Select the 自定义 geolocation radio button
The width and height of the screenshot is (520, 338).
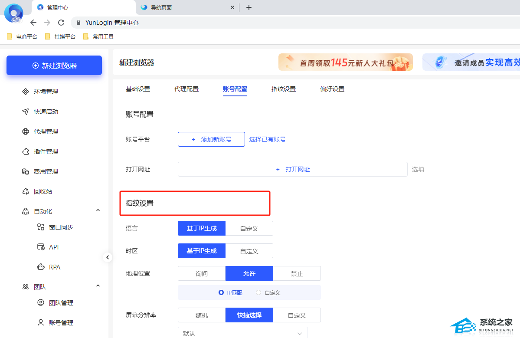click(258, 292)
